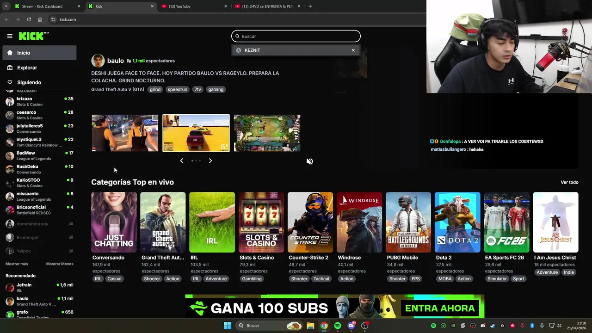The height and width of the screenshot is (333, 592).
Task: Open Chrome from the taskbar
Action: [324, 326]
